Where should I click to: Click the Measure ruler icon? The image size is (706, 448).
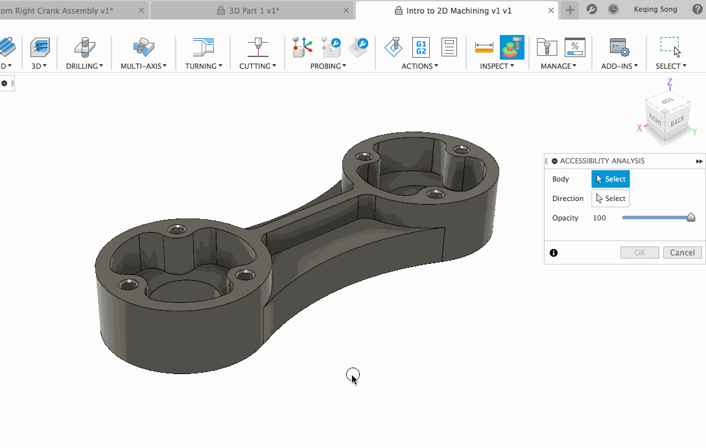coord(484,47)
